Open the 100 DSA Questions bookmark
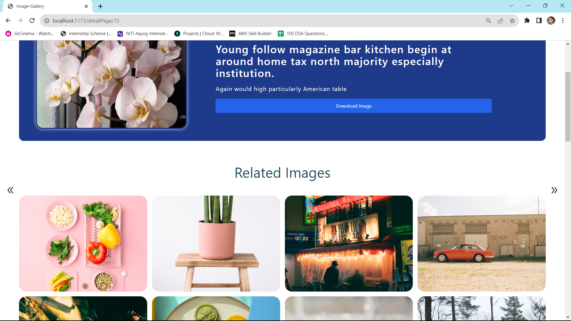Image resolution: width=571 pixels, height=321 pixels. coord(307,33)
